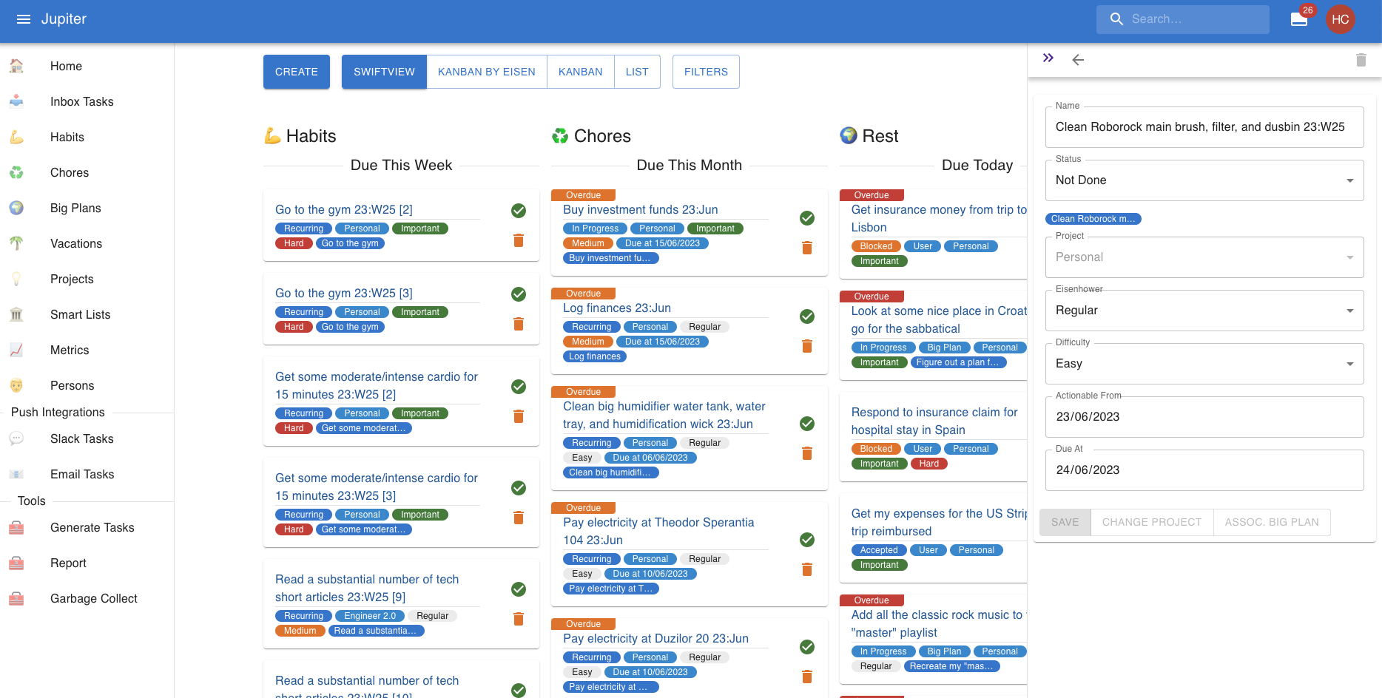Switch to the KANBAN BY EISEN tab
1382x698 pixels.
486,71
